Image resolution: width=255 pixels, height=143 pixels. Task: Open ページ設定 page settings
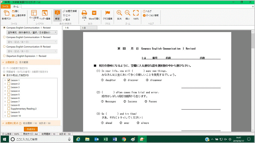click(x=34, y=15)
